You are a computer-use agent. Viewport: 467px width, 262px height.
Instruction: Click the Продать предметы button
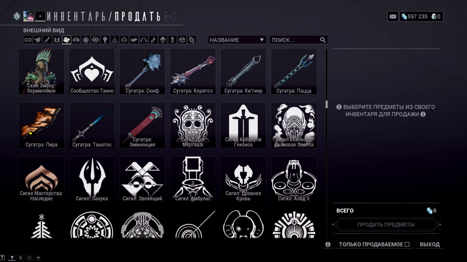click(386, 225)
